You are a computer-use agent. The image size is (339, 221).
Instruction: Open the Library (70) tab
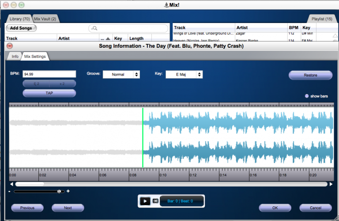coord(19,19)
